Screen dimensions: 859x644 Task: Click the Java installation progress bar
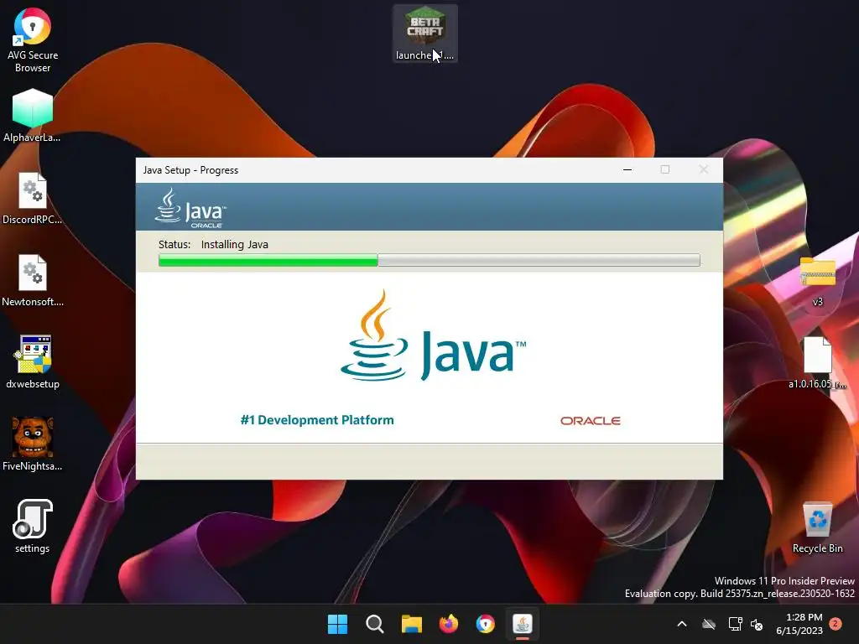pos(429,260)
